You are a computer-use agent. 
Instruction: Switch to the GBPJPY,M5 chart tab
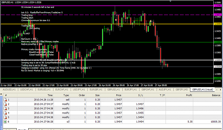pos(182,90)
